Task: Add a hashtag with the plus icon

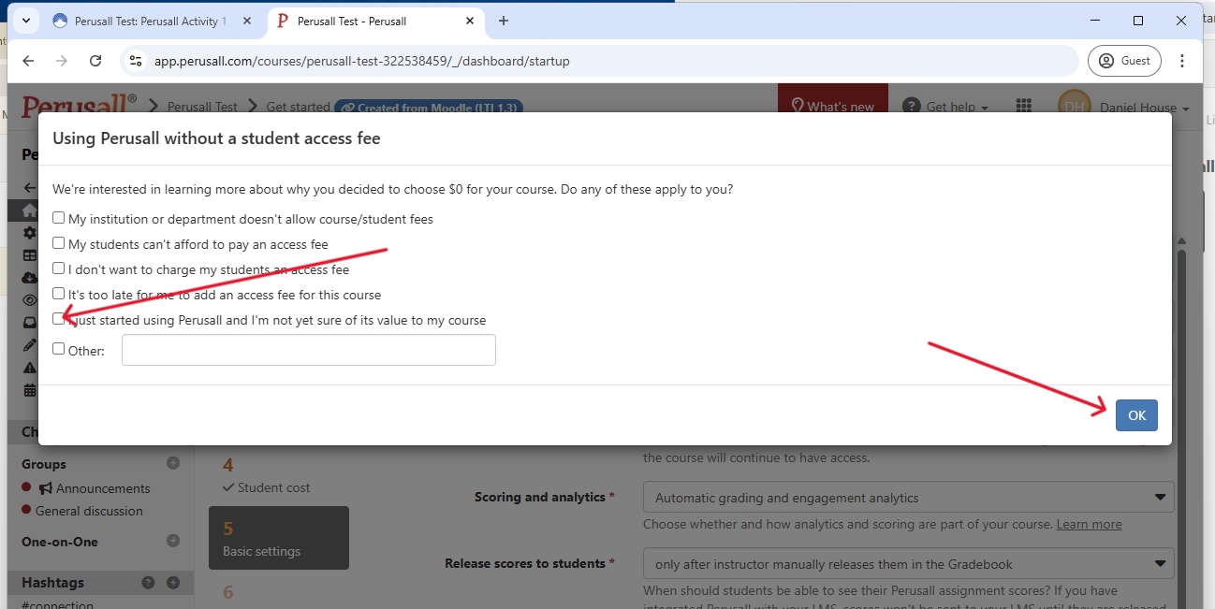Action: pos(173,583)
